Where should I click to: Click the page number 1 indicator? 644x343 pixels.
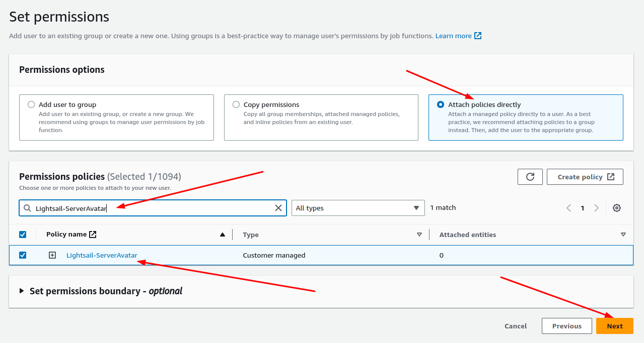[x=583, y=208]
